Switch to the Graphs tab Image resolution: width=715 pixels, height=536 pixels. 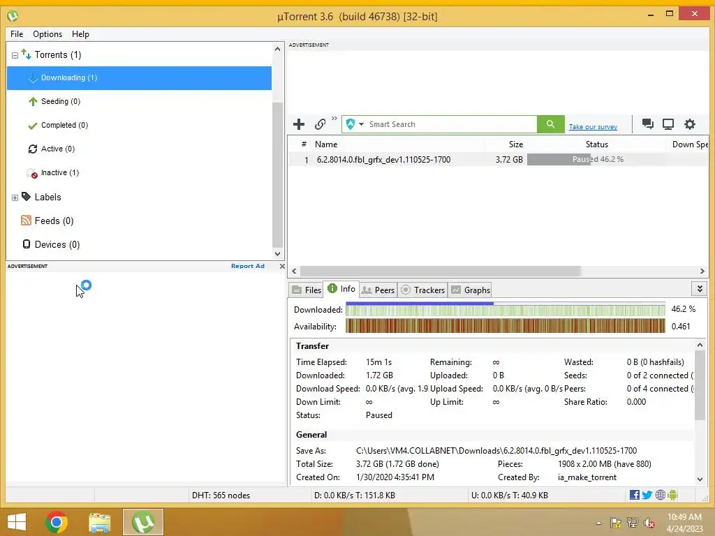pyautogui.click(x=471, y=290)
